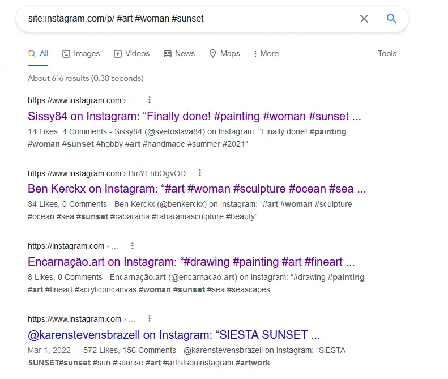
Task: Open the Tools filter options
Action: pos(387,54)
